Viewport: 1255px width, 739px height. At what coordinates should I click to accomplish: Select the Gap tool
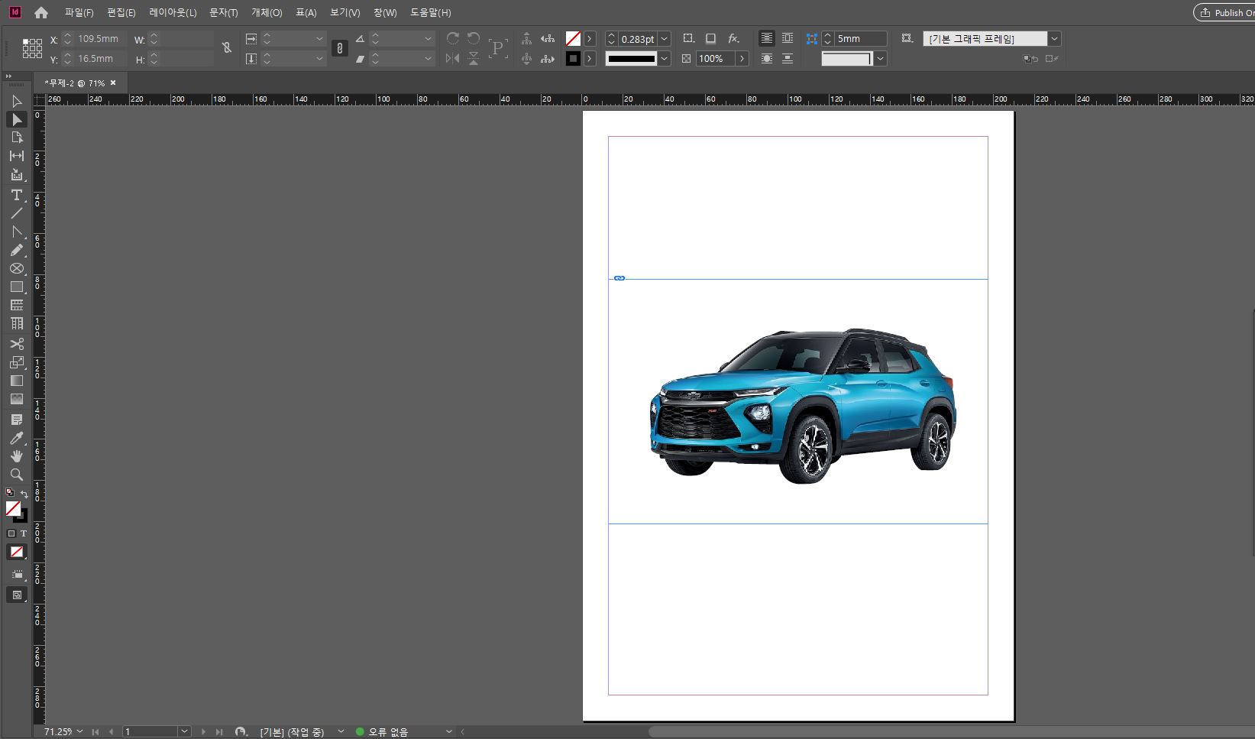point(17,156)
